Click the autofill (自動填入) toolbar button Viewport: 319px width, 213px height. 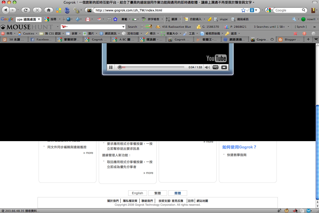tap(193, 19)
